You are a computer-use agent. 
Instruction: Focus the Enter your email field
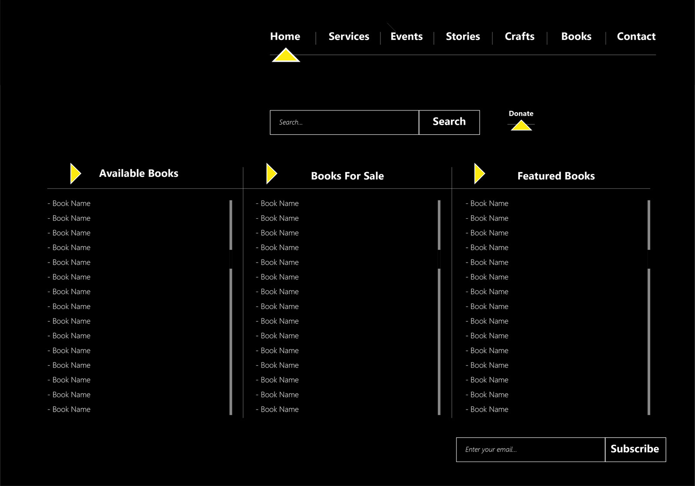530,449
